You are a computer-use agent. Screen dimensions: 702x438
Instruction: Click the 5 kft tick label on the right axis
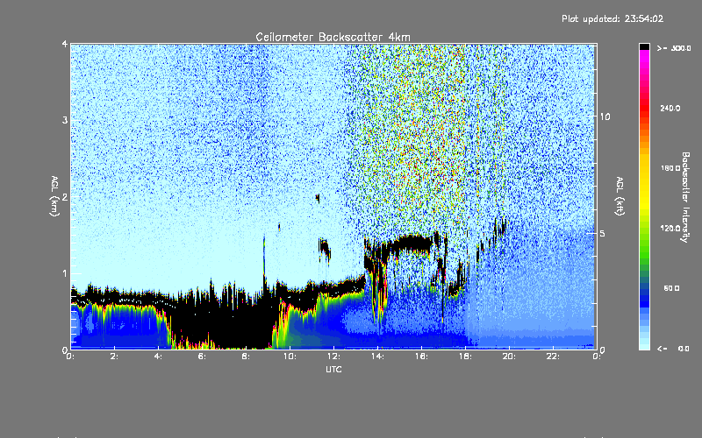coord(603,233)
